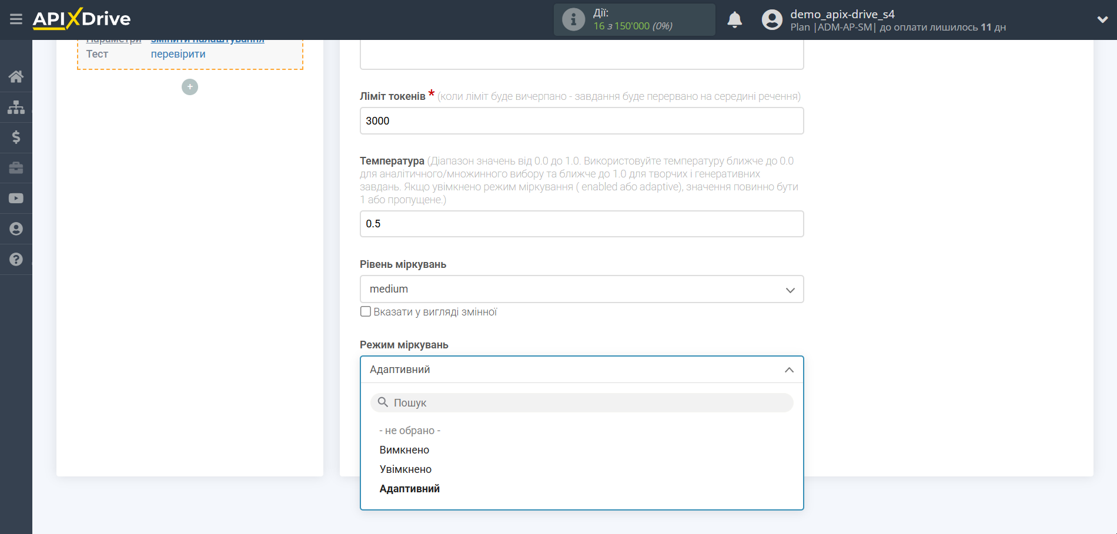1117x534 pixels.
Task: Click the notifications bell icon
Action: click(x=734, y=20)
